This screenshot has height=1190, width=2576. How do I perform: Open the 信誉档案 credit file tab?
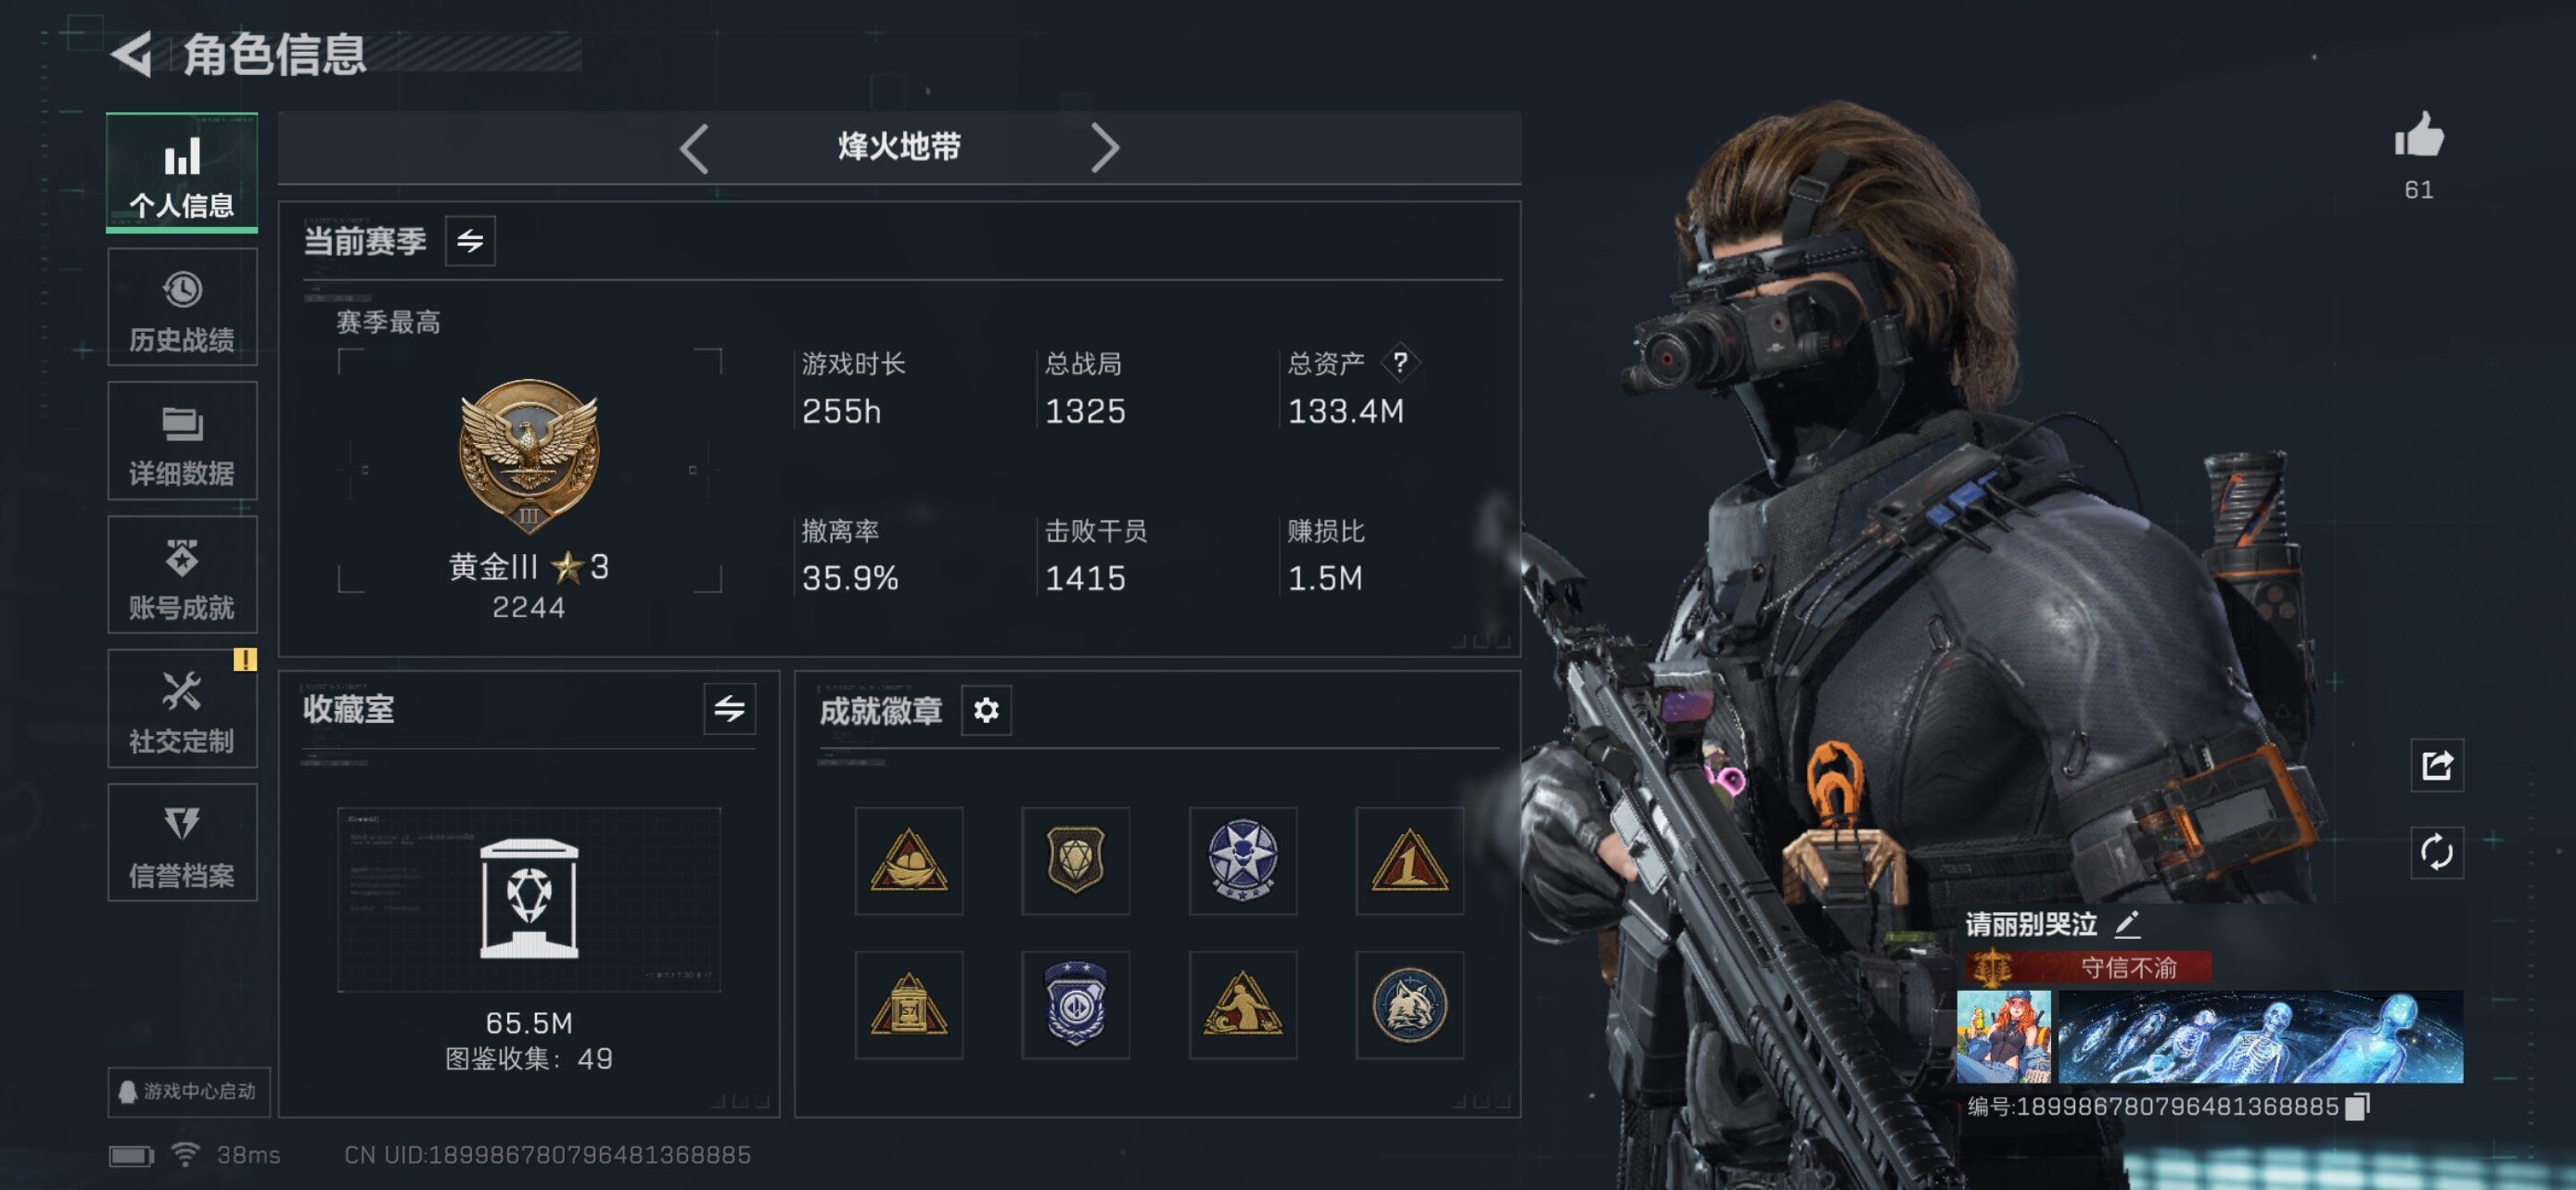(182, 842)
